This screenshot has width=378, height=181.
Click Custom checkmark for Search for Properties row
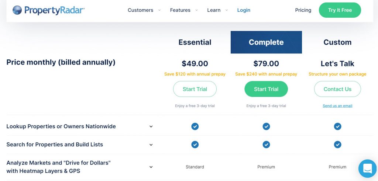coord(337,145)
